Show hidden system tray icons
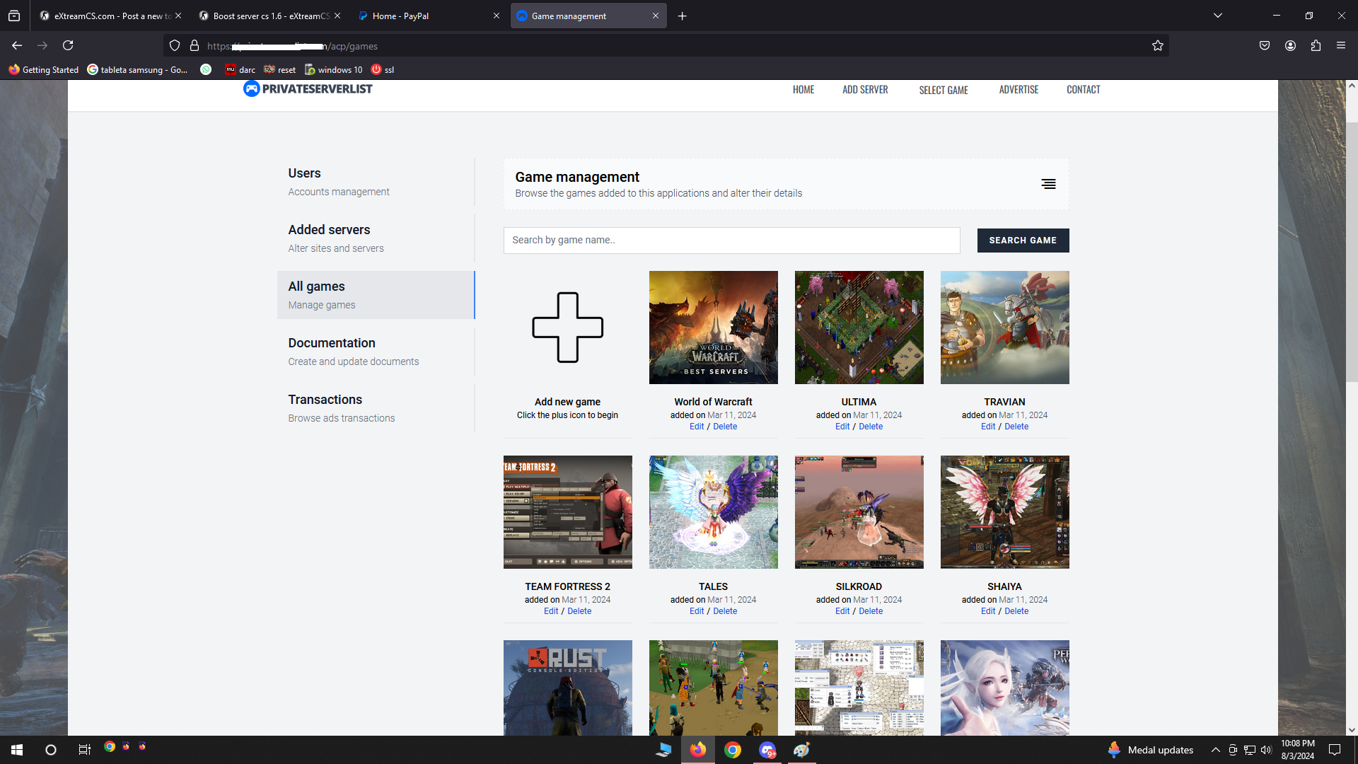 [x=1215, y=750]
